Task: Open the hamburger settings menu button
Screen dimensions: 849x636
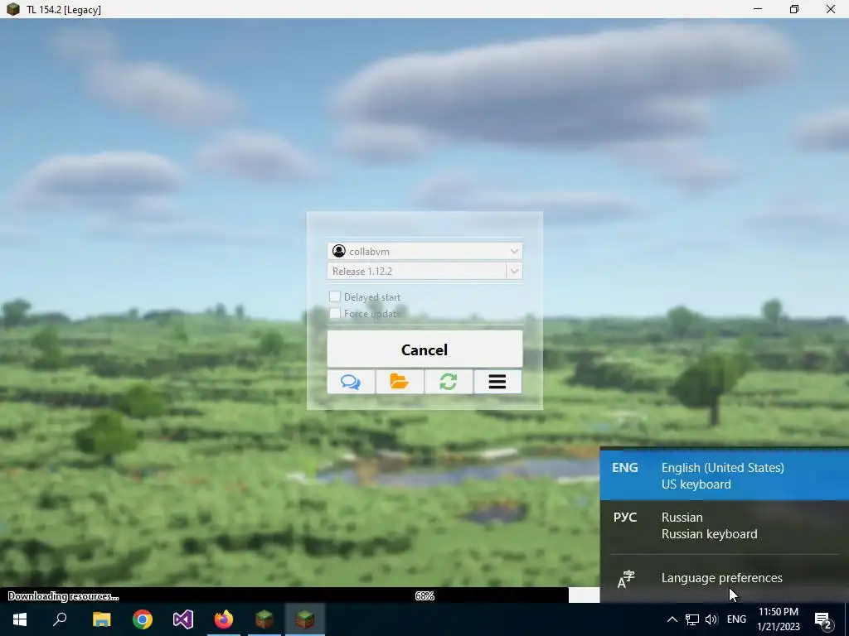Action: (x=497, y=382)
